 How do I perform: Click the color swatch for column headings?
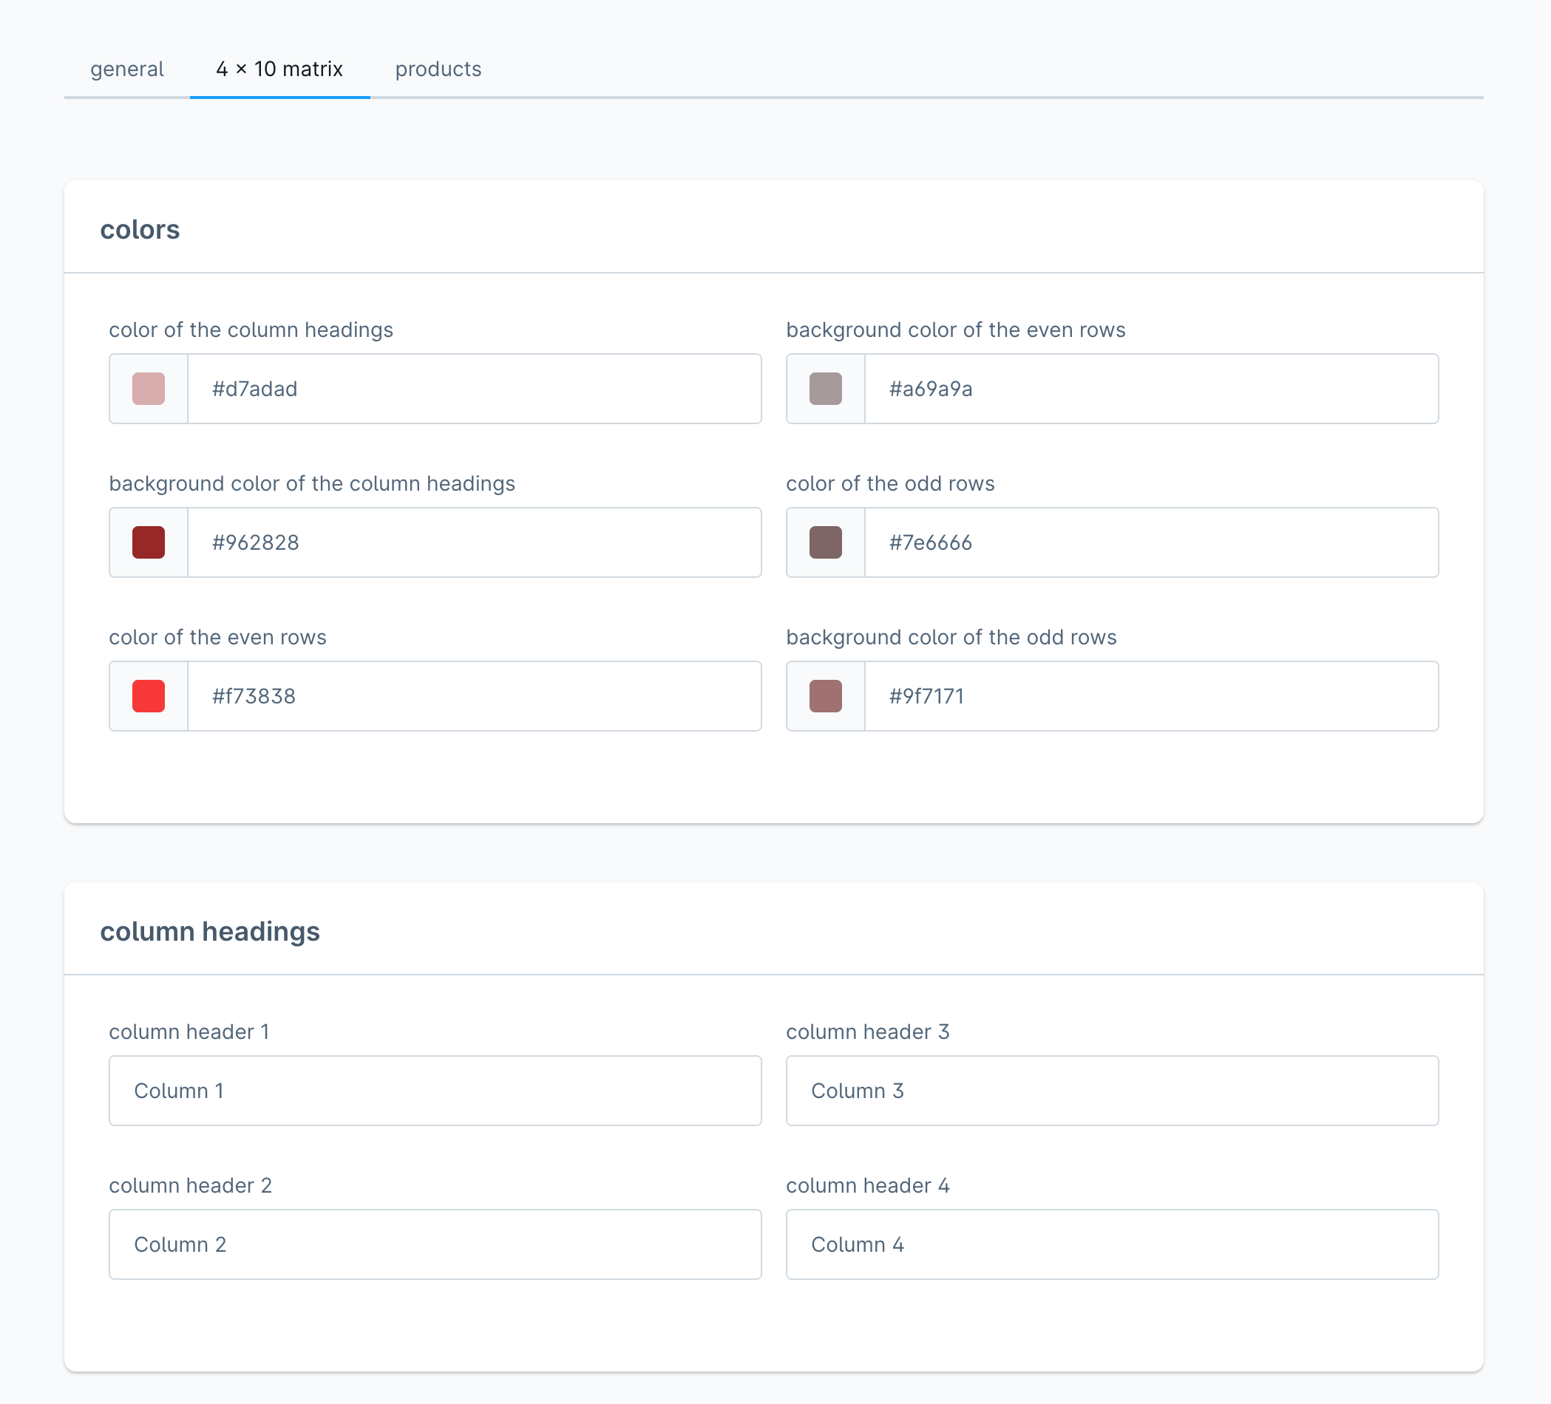pyautogui.click(x=149, y=389)
